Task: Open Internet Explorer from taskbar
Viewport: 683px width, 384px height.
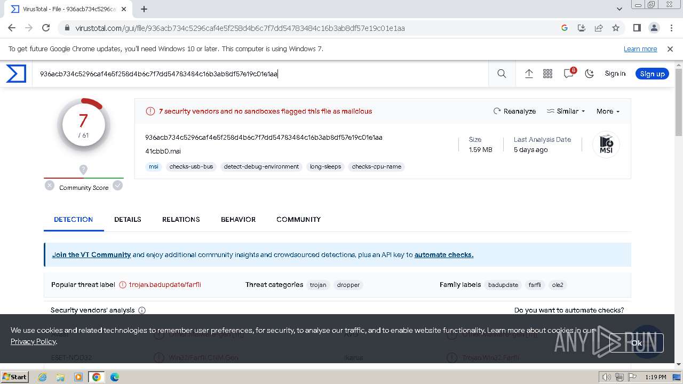Action: click(x=42, y=377)
